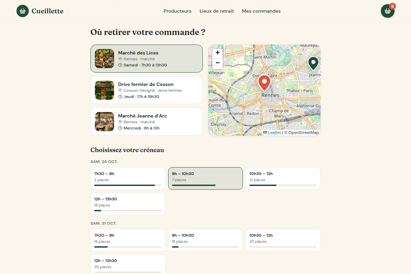
Task: Pick the 31 Oct. 7h30 – 9h slot with 16 places
Action: pyautogui.click(x=128, y=240)
